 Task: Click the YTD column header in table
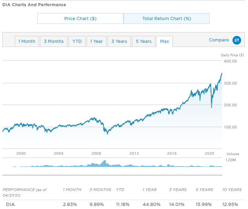click(x=120, y=190)
